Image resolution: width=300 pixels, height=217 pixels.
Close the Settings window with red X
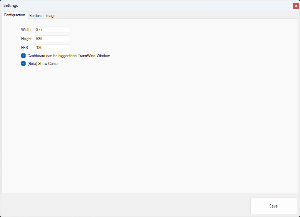tap(296, 6)
